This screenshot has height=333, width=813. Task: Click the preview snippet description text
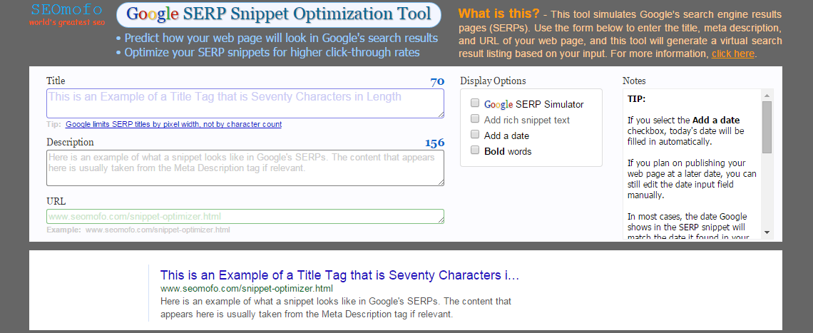tap(336, 307)
